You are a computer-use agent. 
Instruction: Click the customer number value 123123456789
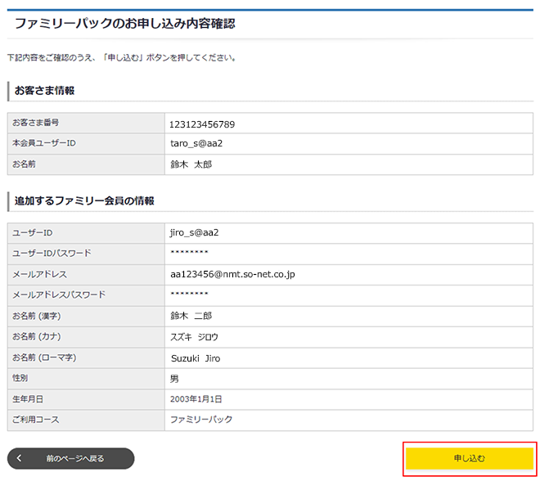(201, 124)
